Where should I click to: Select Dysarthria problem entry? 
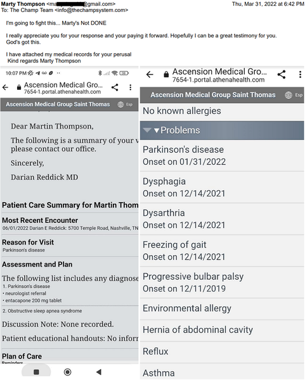[222, 219]
